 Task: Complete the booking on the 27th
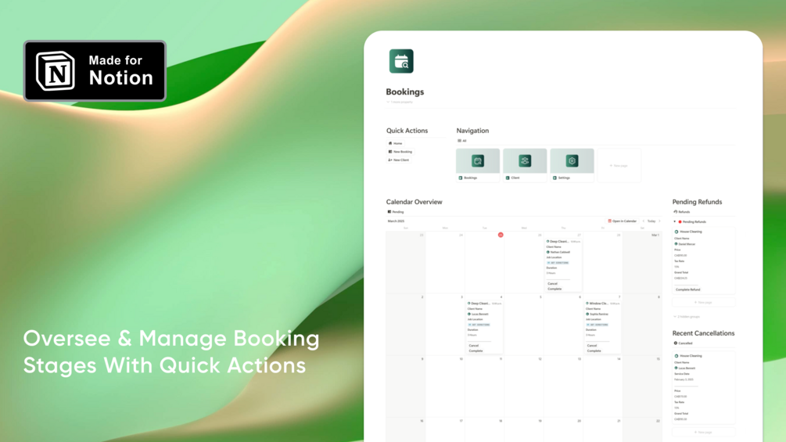pos(555,289)
